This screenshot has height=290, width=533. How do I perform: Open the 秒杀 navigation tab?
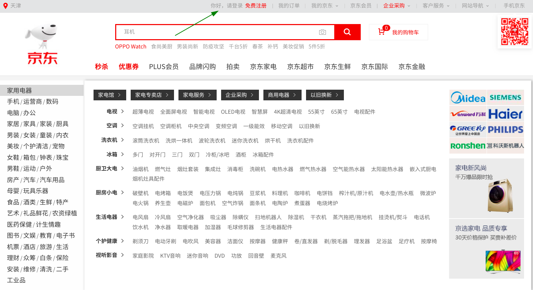point(101,67)
